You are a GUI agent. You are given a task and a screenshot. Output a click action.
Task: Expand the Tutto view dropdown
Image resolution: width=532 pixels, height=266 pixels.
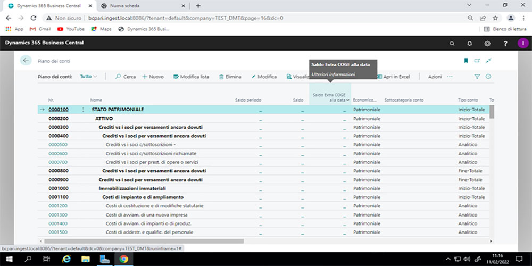click(x=88, y=77)
